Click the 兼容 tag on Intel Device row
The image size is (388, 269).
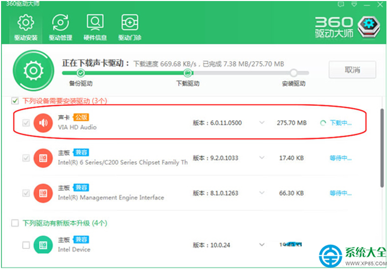[x=81, y=239]
